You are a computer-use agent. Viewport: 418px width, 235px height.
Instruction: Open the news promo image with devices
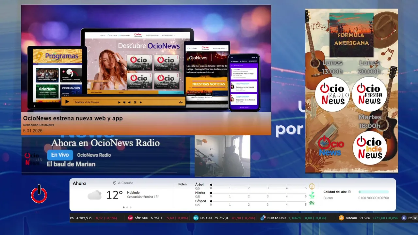146,58
